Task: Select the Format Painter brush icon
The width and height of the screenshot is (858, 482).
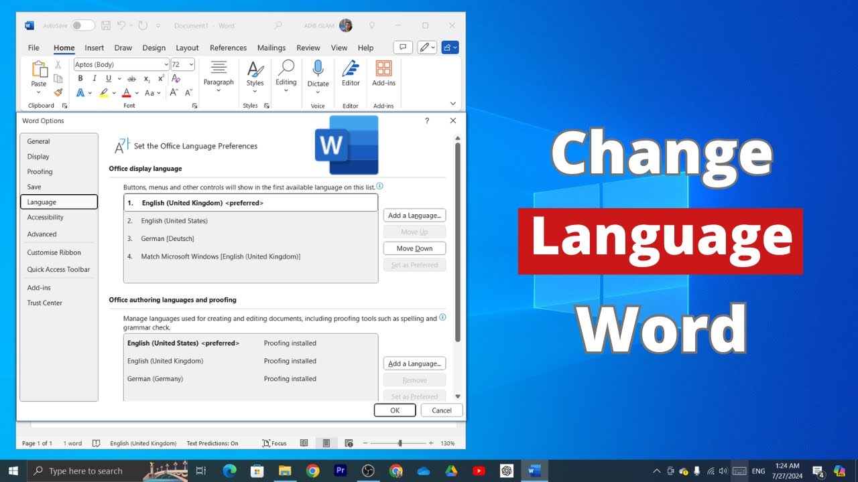Action: pyautogui.click(x=58, y=92)
